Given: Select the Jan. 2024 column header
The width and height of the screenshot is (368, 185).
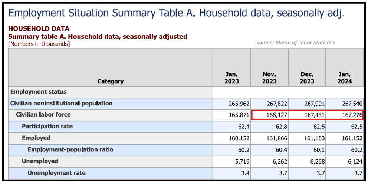Looking at the screenshot, I should 345,78.
